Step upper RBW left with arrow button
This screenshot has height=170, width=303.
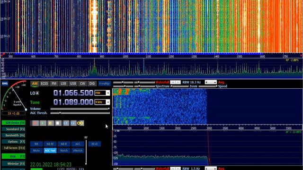(173, 82)
